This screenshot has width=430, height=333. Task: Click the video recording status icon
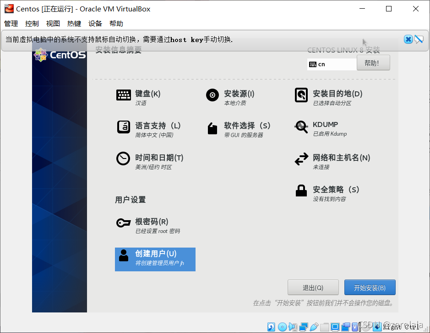point(346,327)
